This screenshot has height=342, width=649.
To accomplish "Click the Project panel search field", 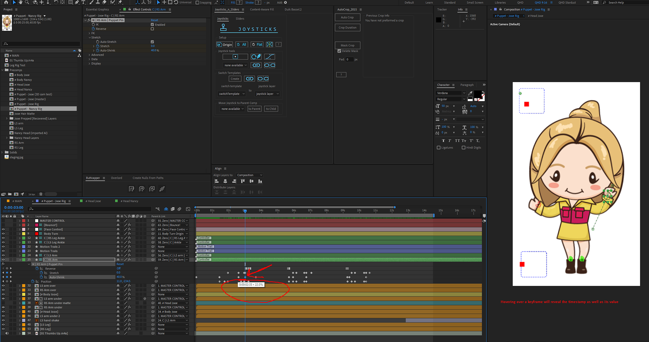I will point(41,44).
